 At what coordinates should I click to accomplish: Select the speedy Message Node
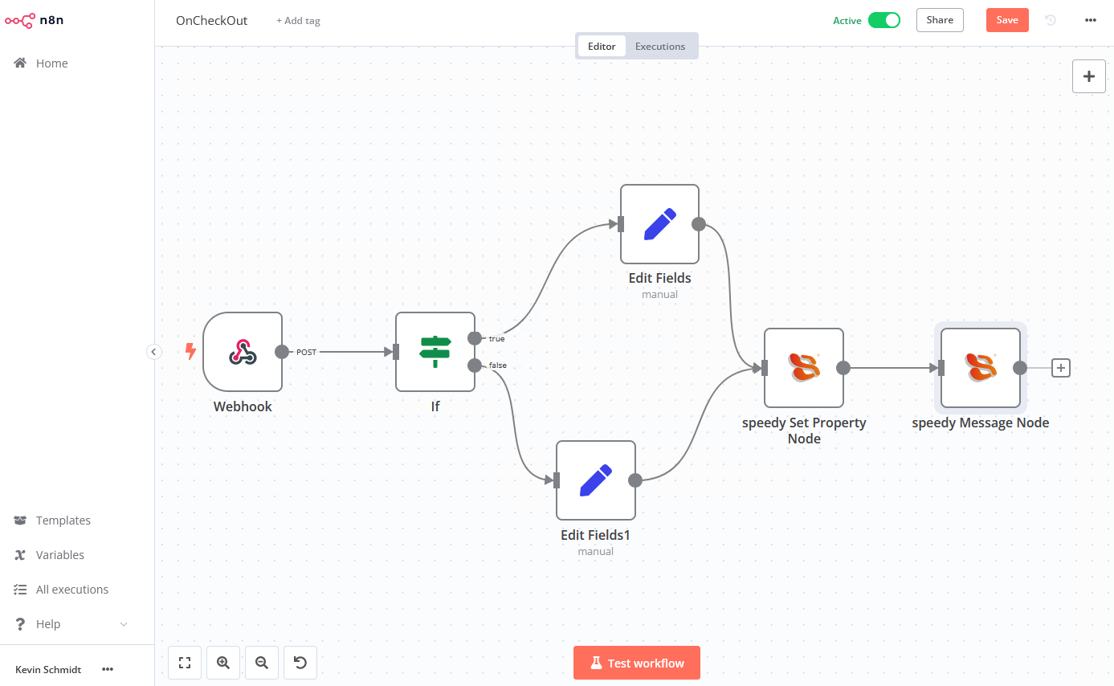pos(980,368)
